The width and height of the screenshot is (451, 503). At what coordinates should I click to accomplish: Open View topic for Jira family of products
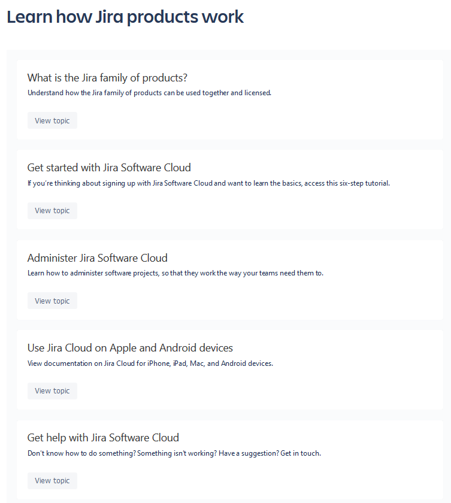coord(52,120)
